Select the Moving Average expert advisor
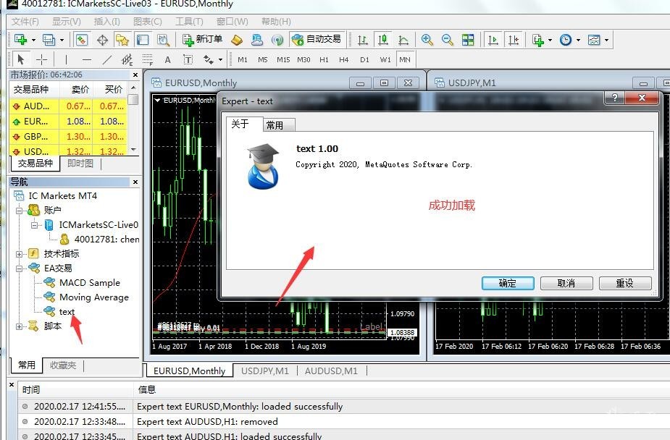This screenshot has width=670, height=440. 93,297
